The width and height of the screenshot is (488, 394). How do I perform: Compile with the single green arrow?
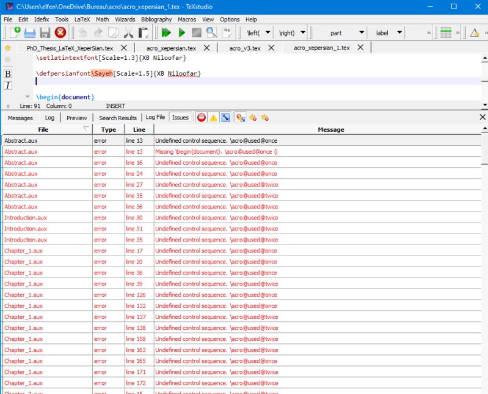pos(182,32)
